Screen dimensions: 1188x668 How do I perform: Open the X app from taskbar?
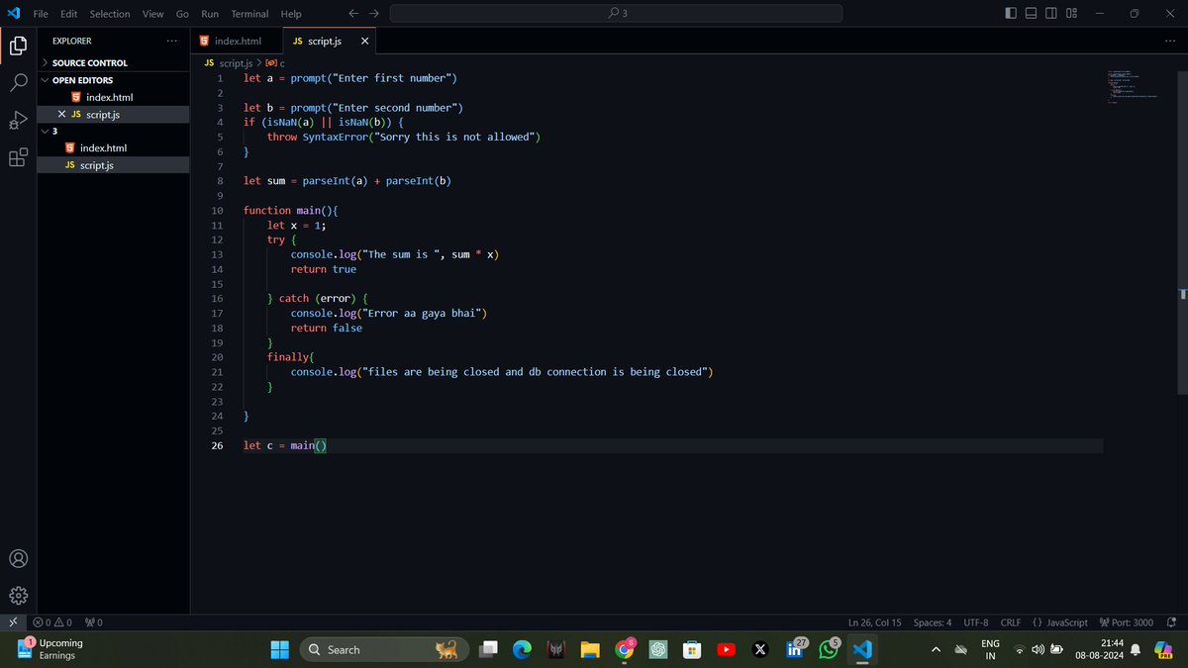[x=759, y=649]
